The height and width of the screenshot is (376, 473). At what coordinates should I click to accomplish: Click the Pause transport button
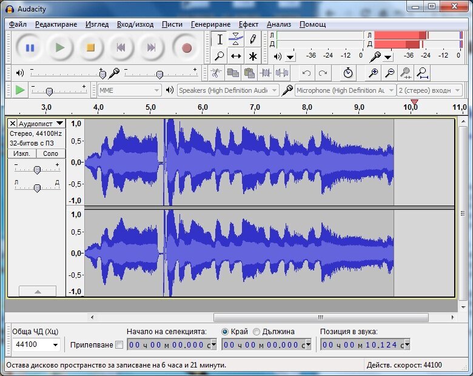pyautogui.click(x=30, y=48)
